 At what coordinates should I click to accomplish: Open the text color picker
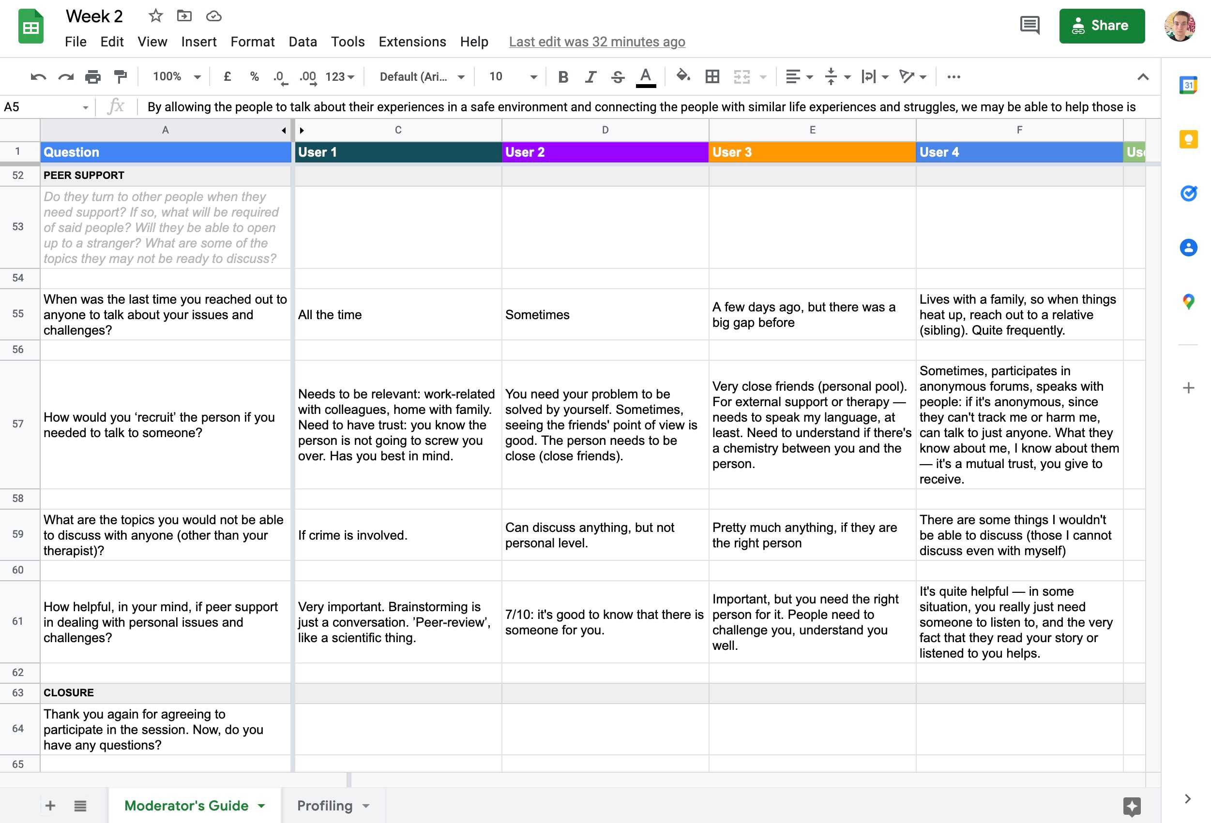[645, 77]
